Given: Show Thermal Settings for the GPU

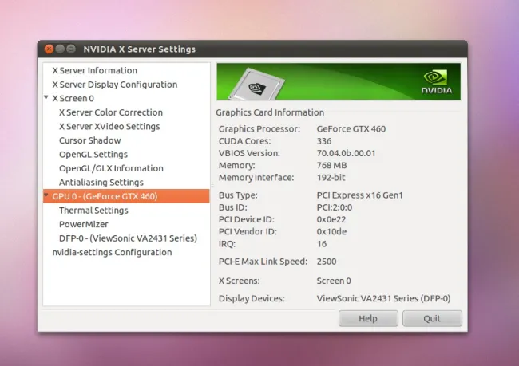Looking at the screenshot, I should point(93,211).
